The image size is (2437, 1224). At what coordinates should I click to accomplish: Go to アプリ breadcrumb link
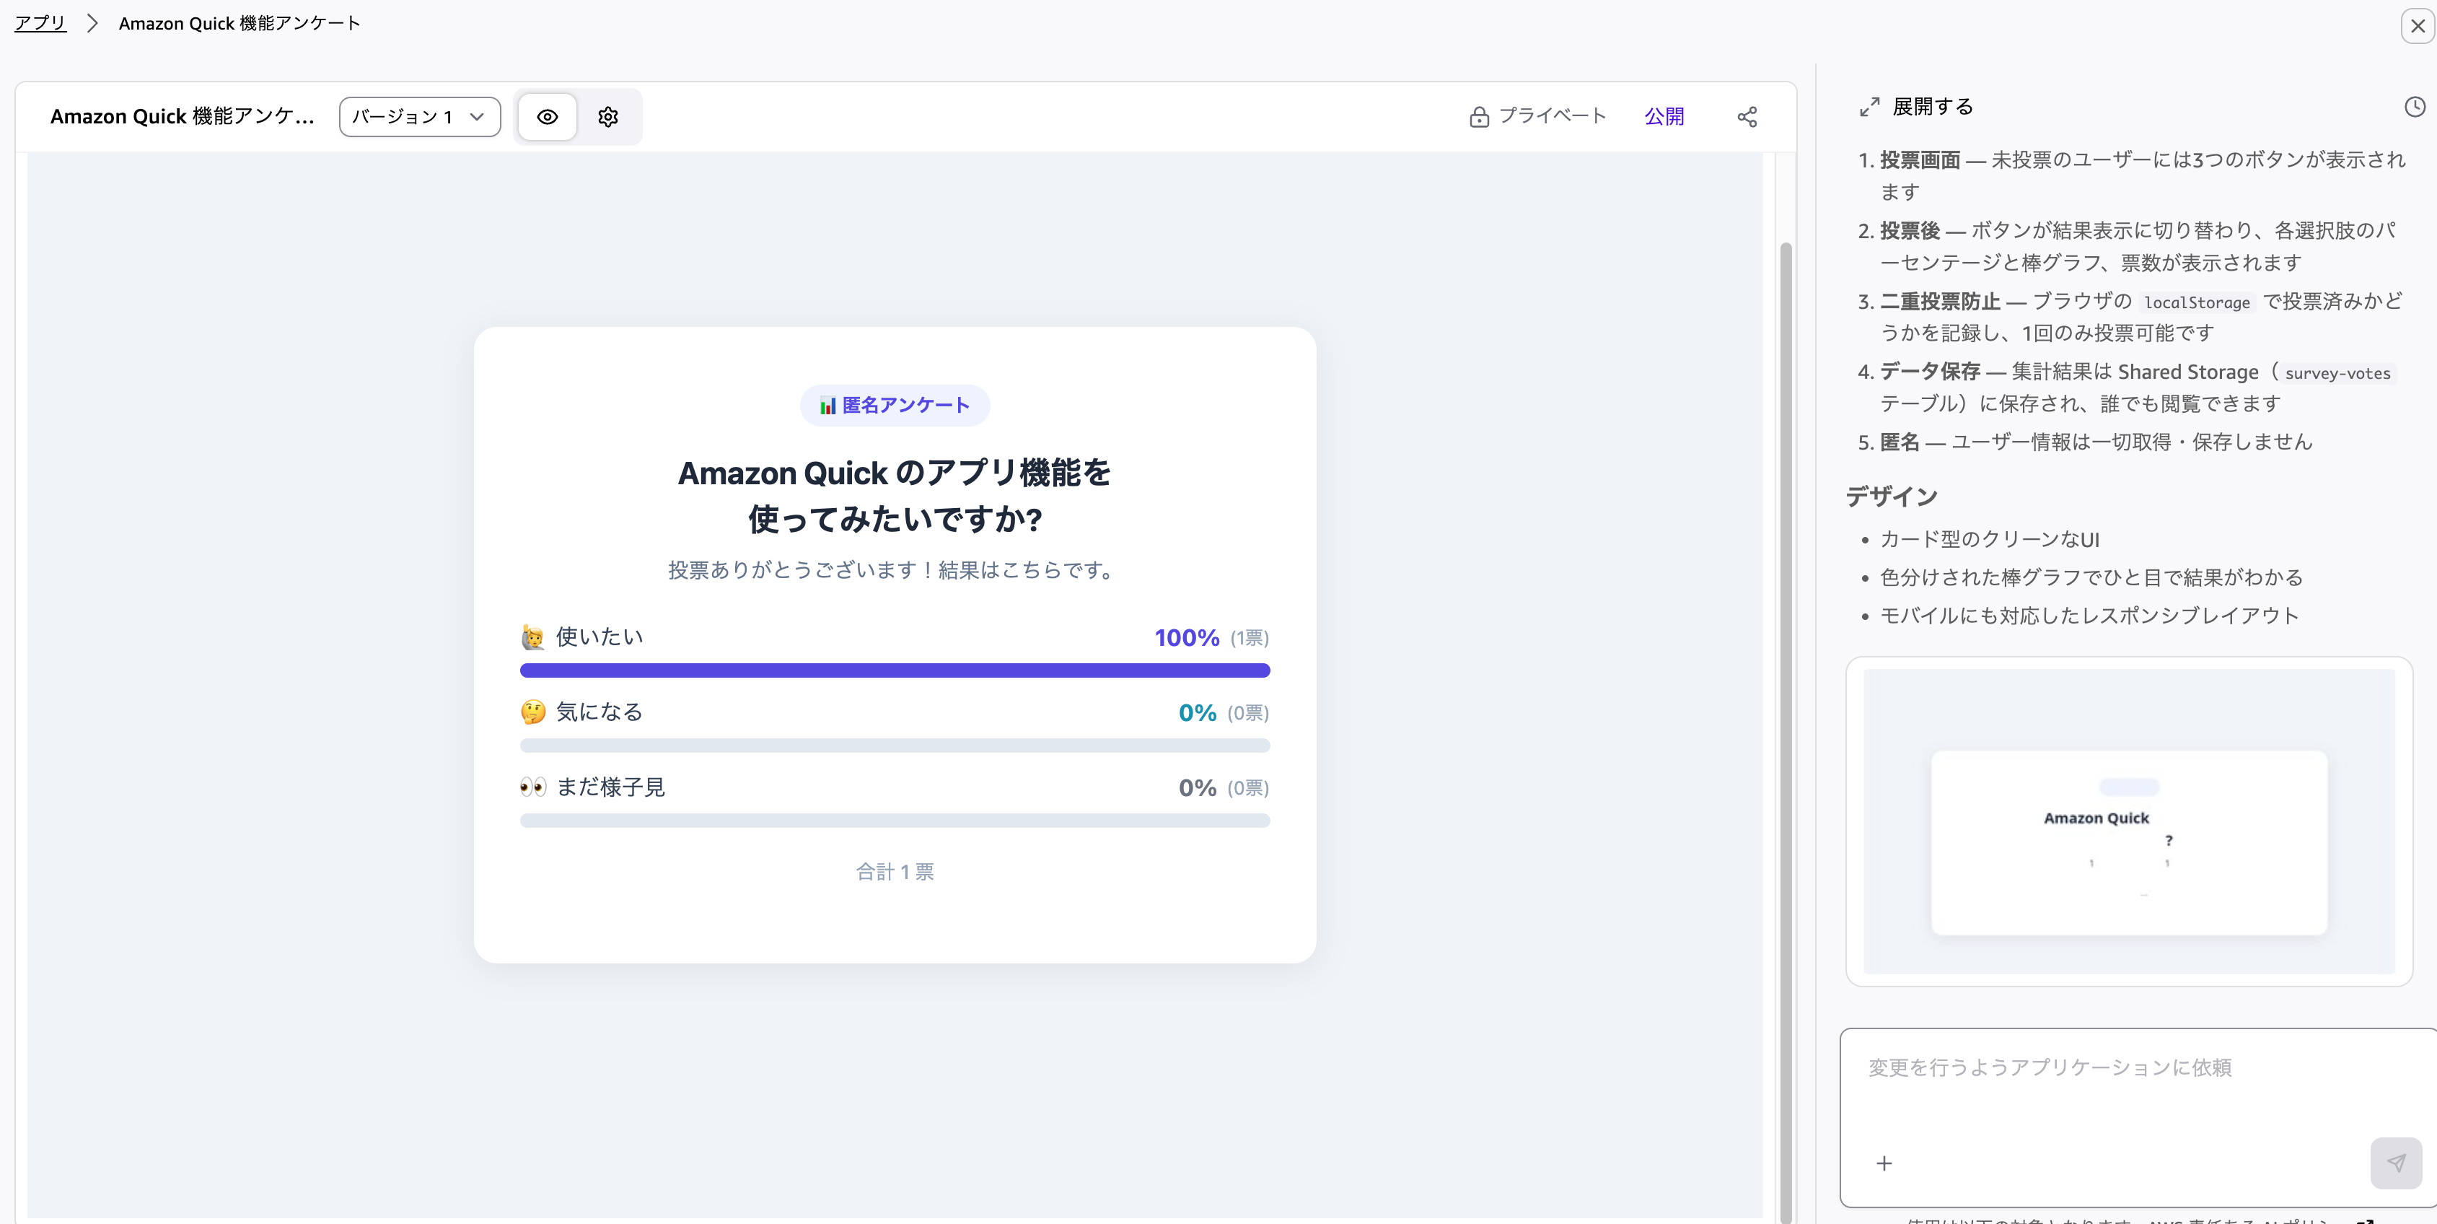(40, 22)
